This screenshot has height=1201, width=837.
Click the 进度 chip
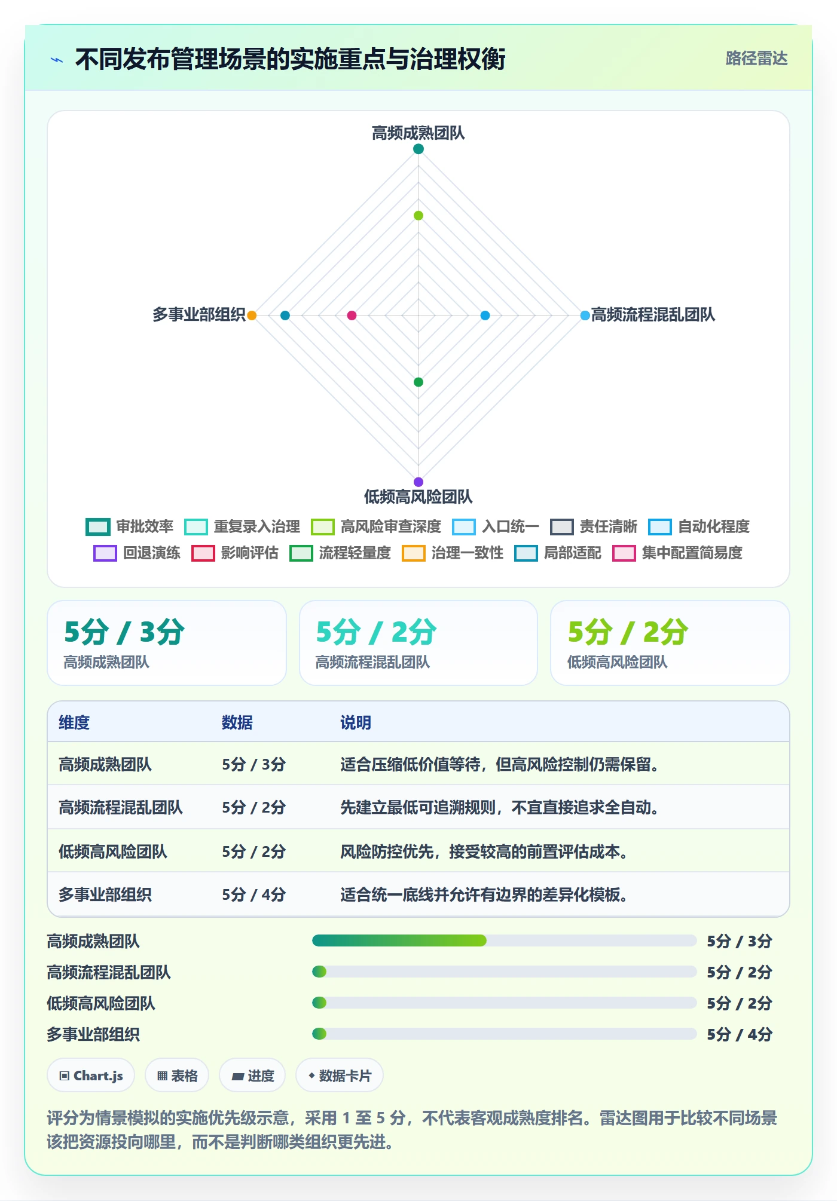click(x=252, y=1076)
